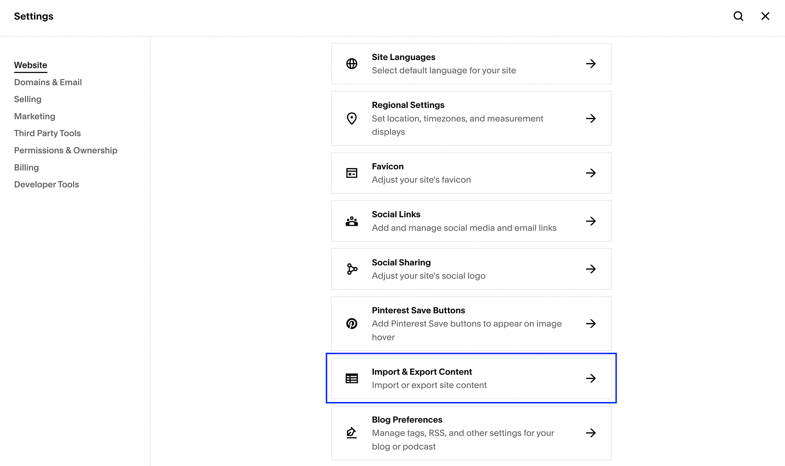This screenshot has width=785, height=466.
Task: Expand the Regional Settings row arrow
Action: (x=592, y=118)
